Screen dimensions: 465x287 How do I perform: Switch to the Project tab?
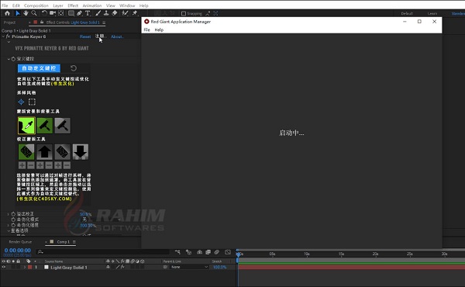tap(9, 22)
